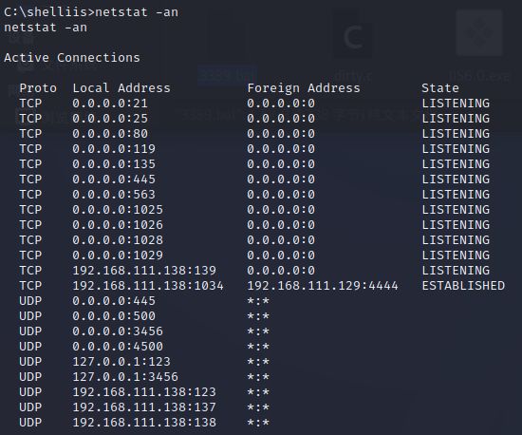522x435 pixels.
Task: Click UDP address 192.168.111.138:137
Action: click(x=144, y=407)
